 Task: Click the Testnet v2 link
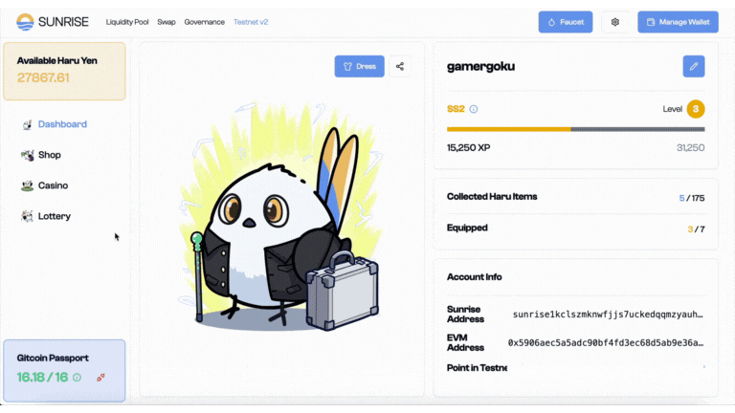click(x=251, y=22)
